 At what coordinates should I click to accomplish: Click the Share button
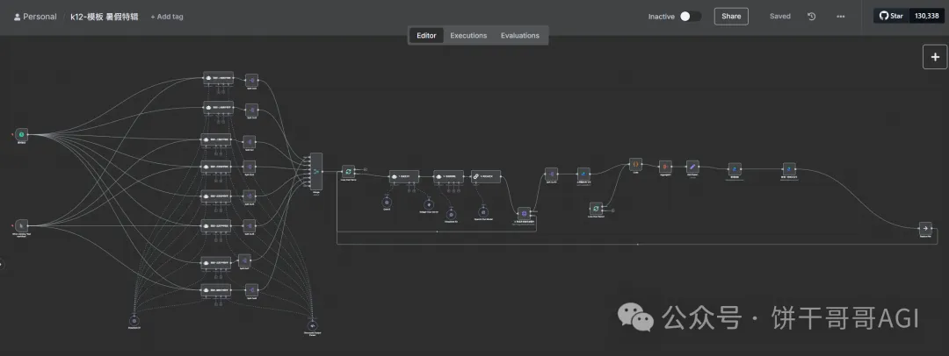pos(731,16)
